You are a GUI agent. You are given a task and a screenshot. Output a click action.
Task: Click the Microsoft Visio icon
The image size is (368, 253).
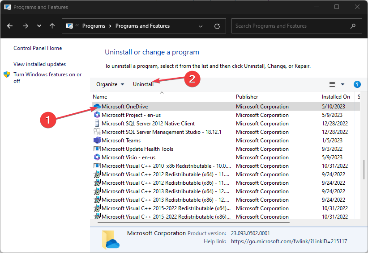coord(97,157)
